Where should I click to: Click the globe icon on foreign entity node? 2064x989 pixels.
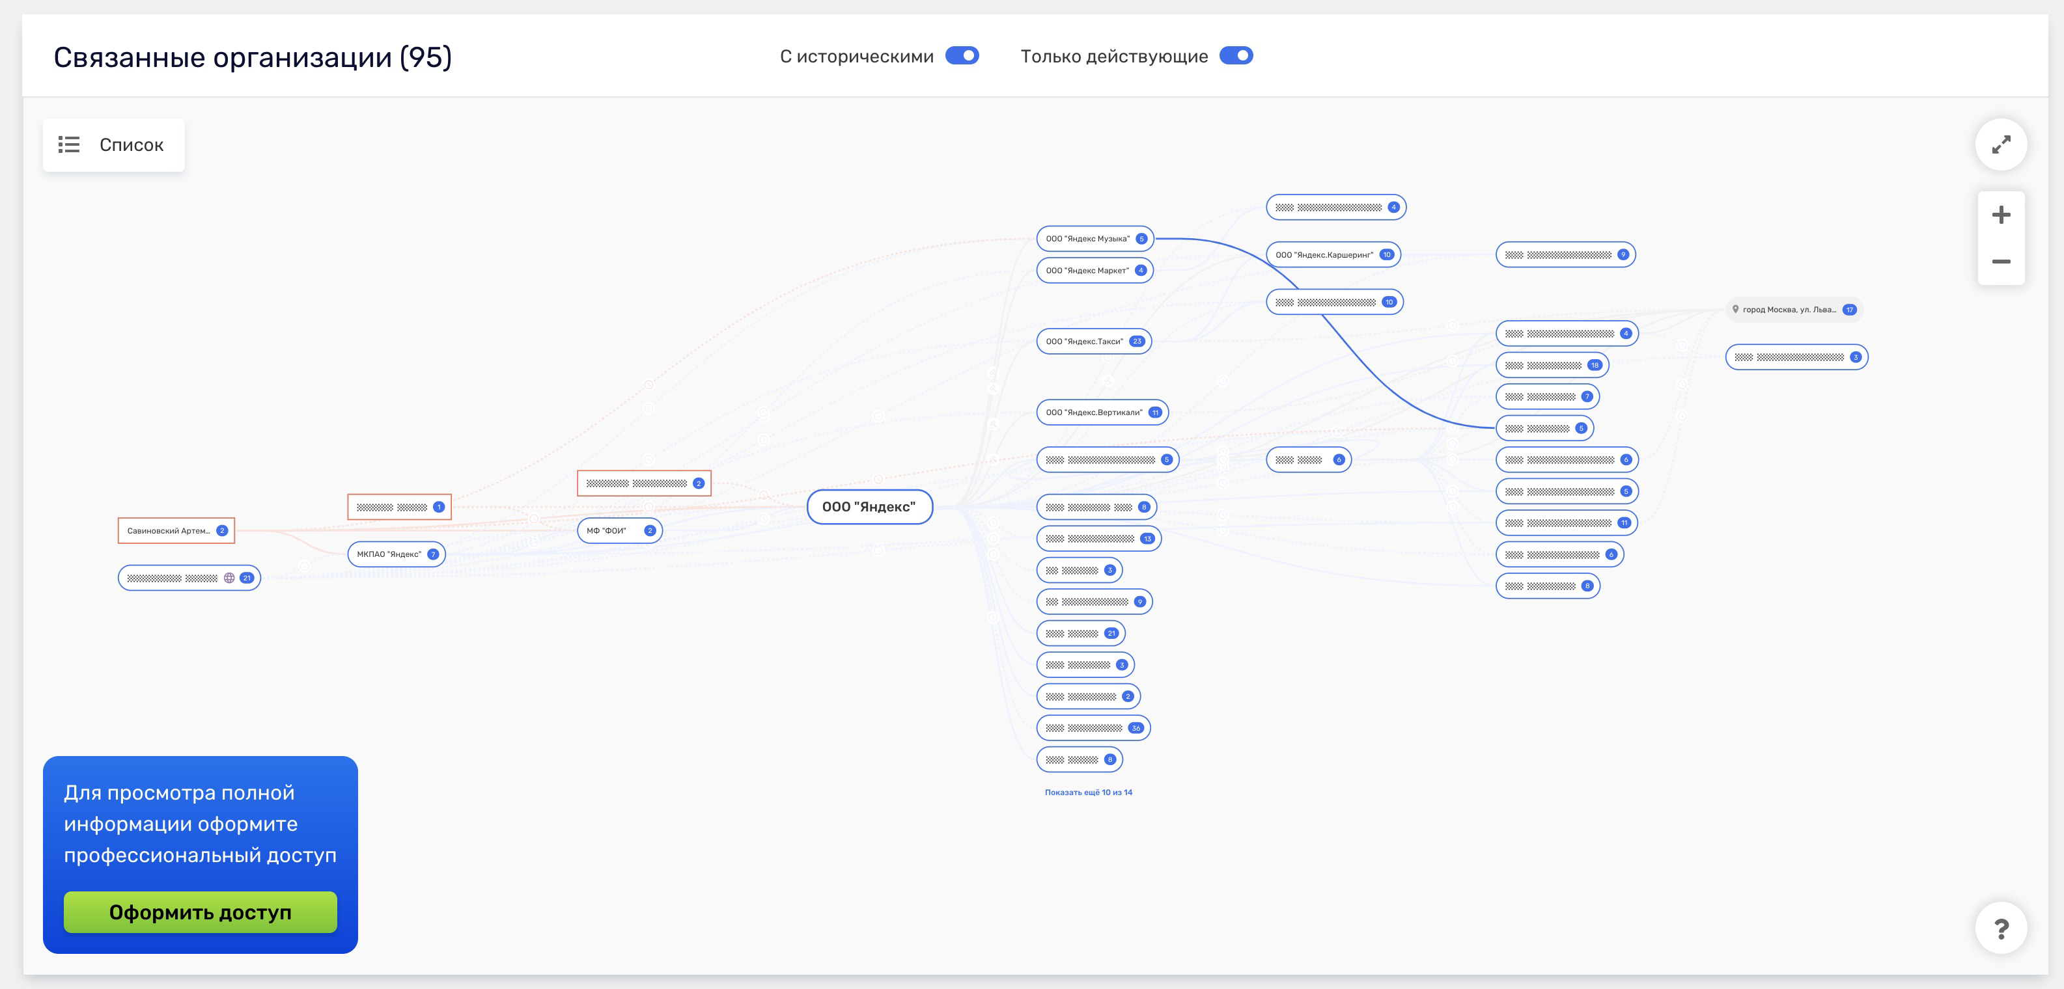[x=229, y=578]
